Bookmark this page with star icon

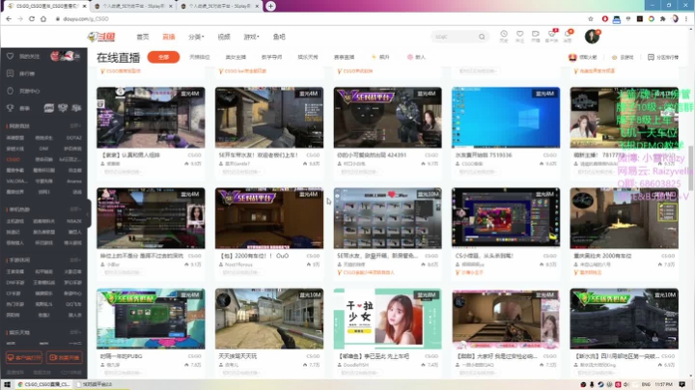pyautogui.click(x=591, y=19)
